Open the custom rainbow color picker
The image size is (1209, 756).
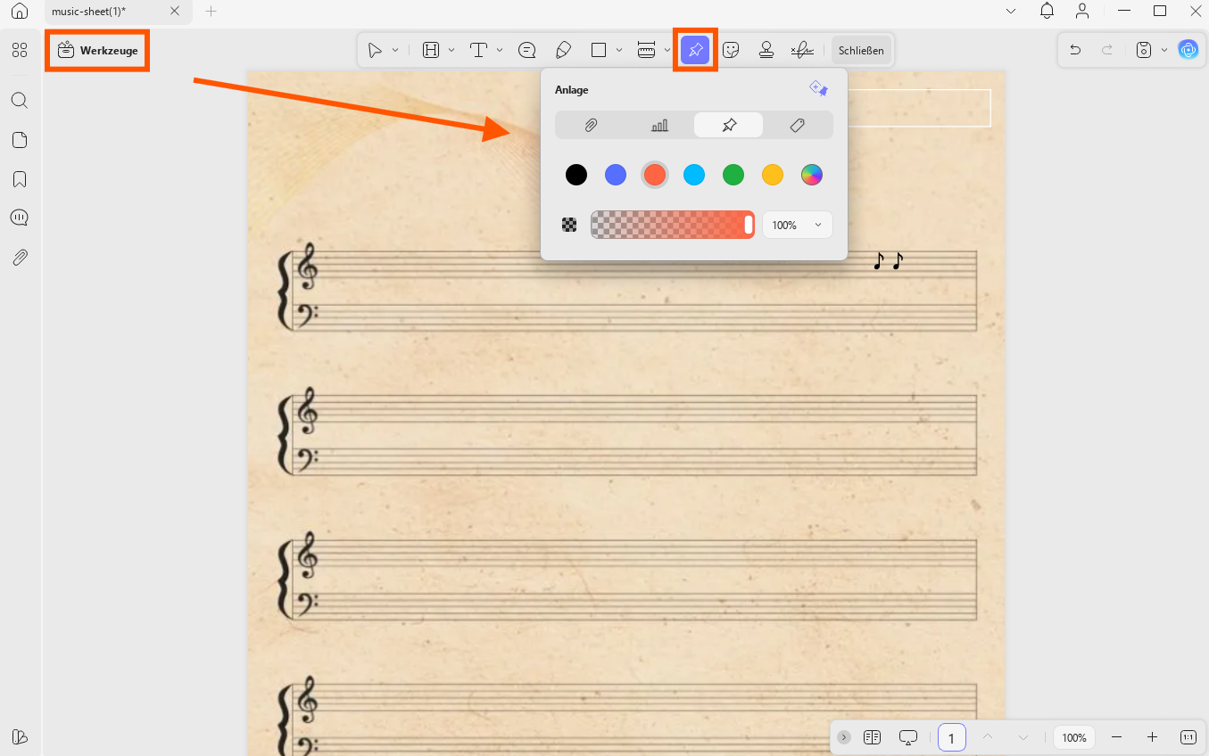pos(811,175)
